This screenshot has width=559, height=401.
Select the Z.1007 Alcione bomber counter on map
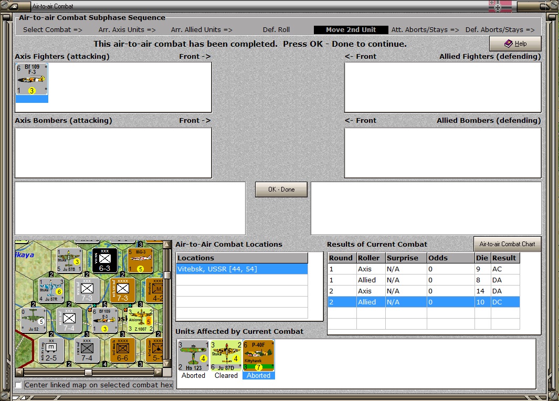point(141,320)
